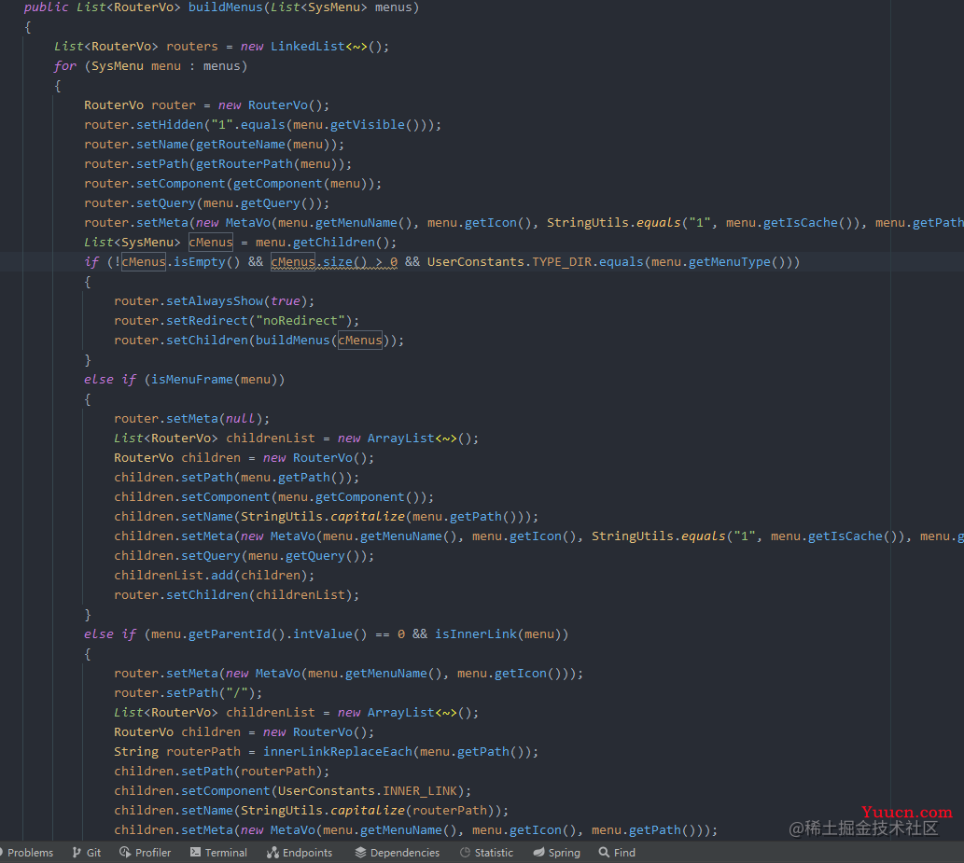Click buildMenus in the public method declaration
The image size is (964, 863).
(226, 7)
